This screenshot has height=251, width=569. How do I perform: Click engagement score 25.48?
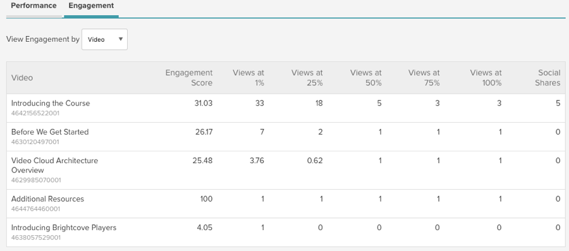pos(202,161)
